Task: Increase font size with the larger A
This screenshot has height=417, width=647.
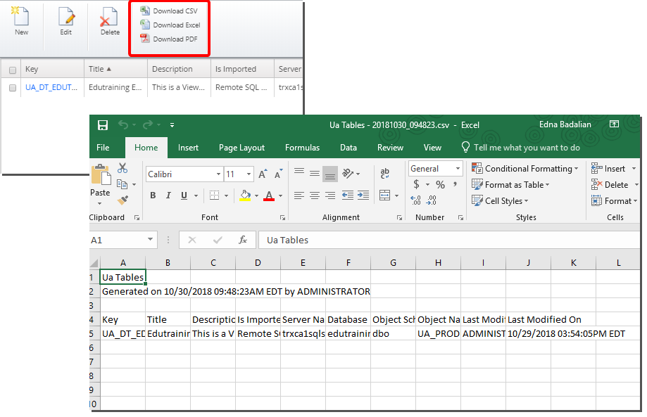Action: [x=263, y=174]
